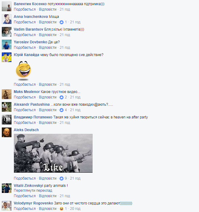The width and height of the screenshot is (199, 212).
Task: Click Переглянути переклад under Vitalii Zinkovskyi's comment
Action: click(33, 190)
